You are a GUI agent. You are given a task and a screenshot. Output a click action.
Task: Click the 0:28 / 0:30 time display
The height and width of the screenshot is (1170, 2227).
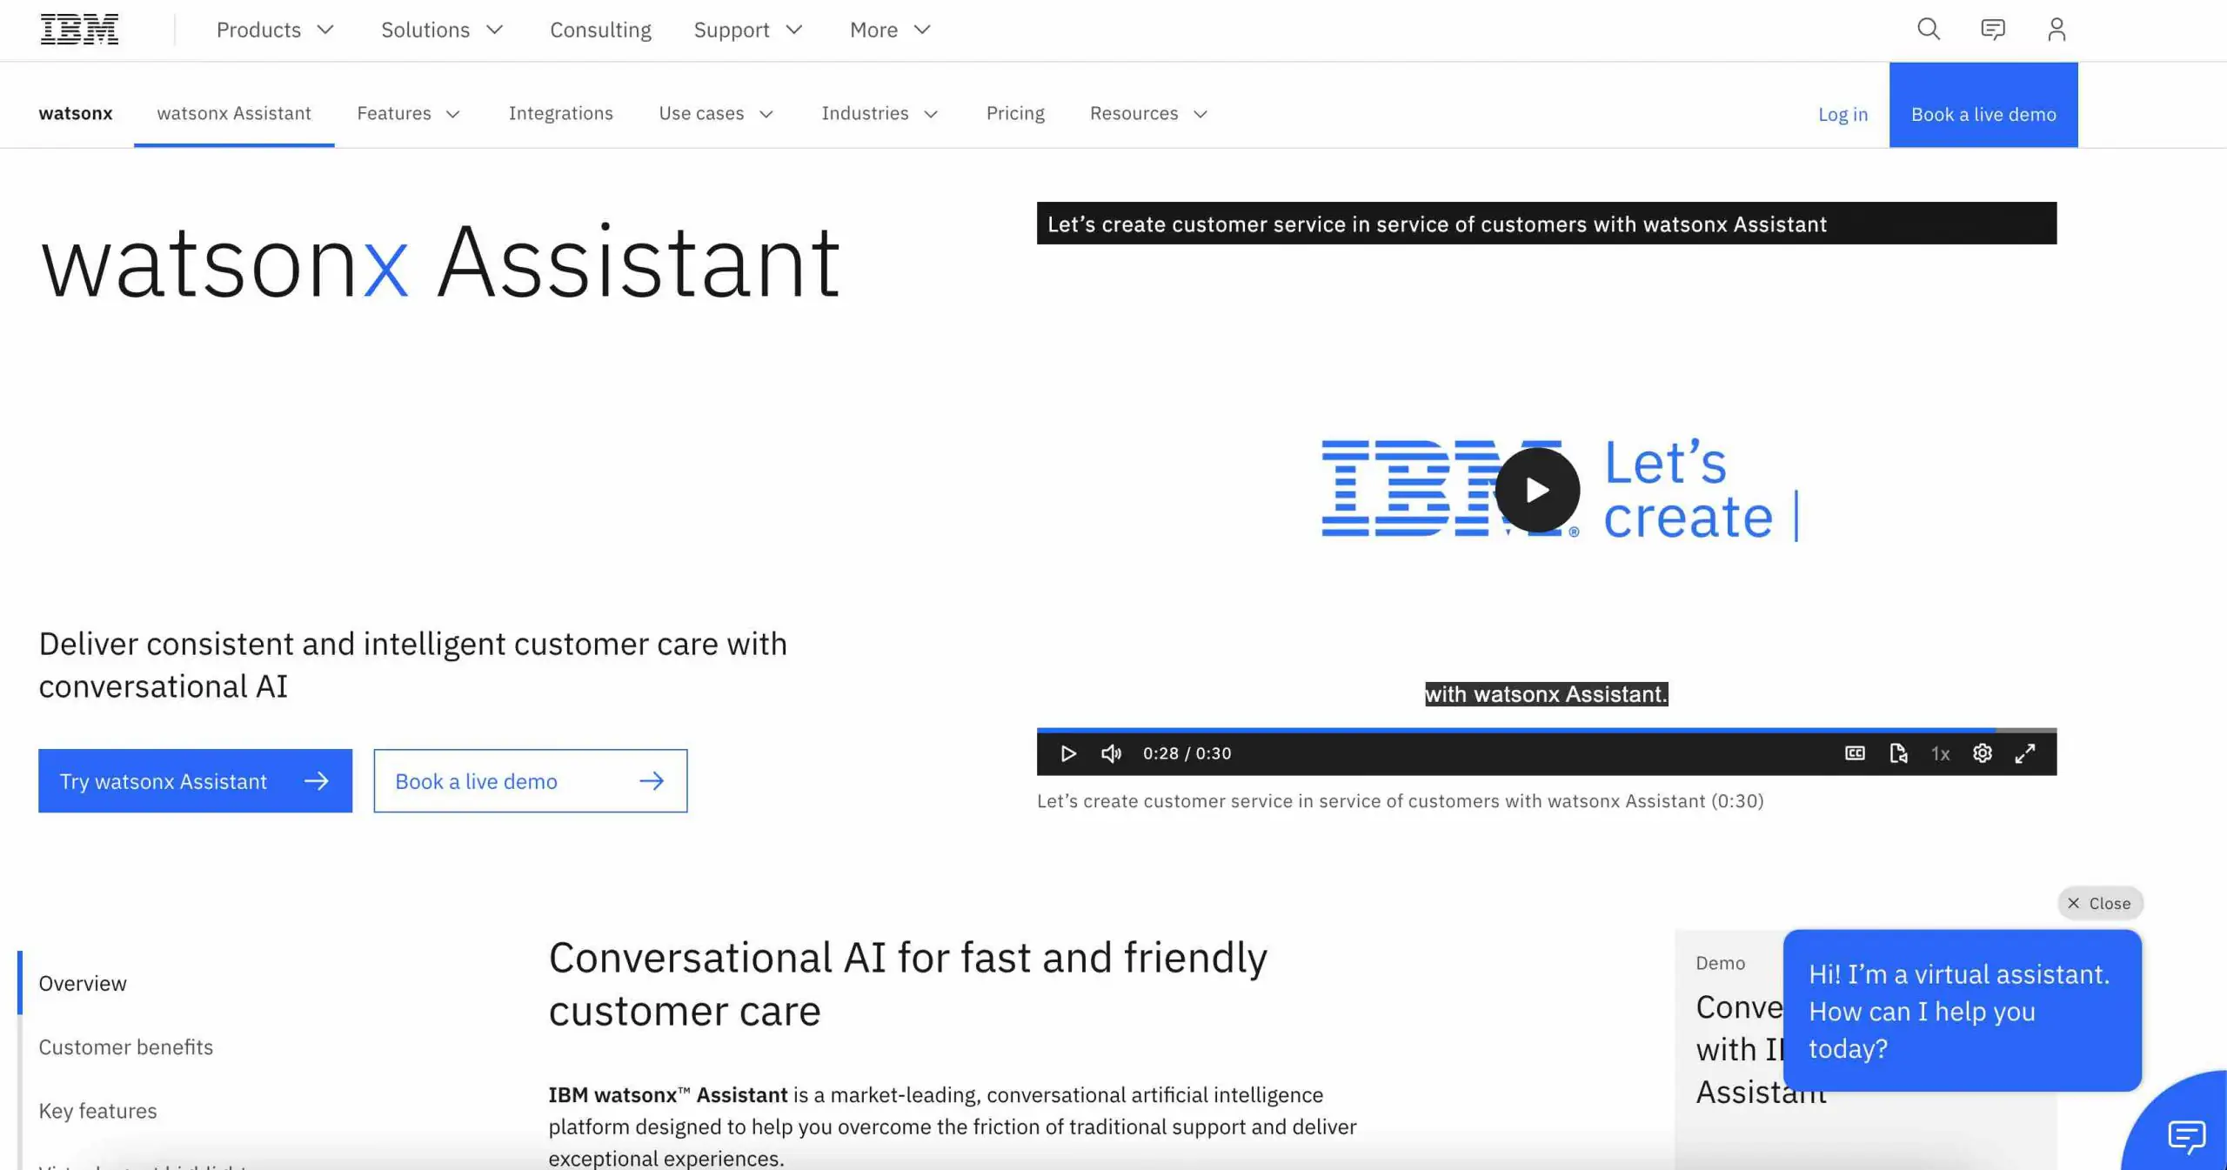[x=1187, y=753]
